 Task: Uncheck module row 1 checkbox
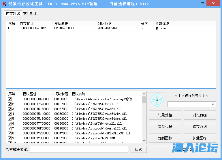click(x=10, y=99)
